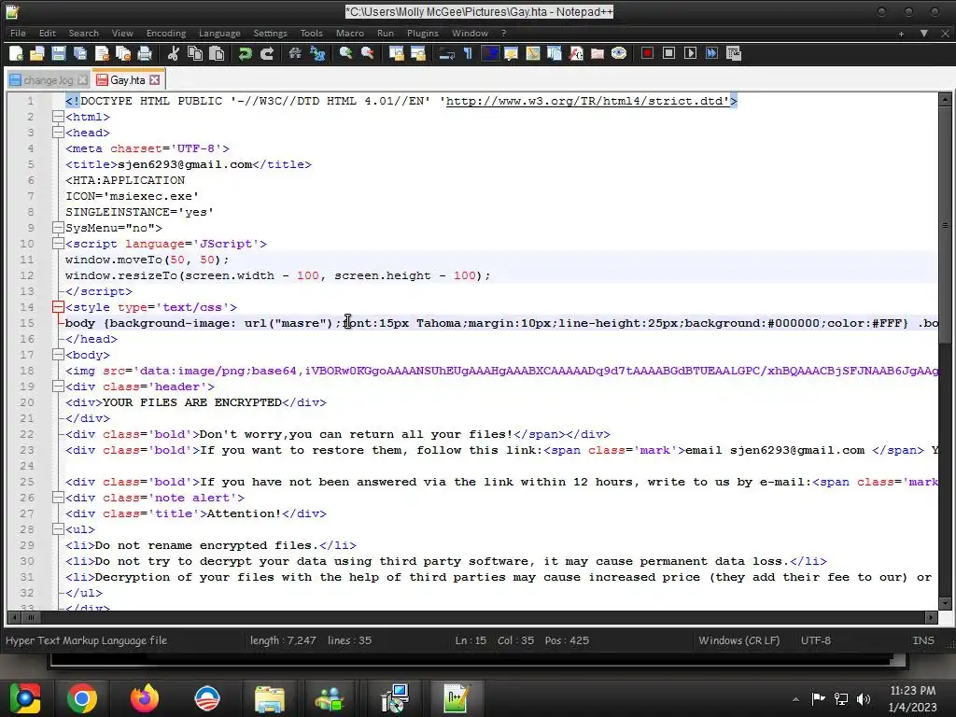Open the Replace toolbar icon
The height and width of the screenshot is (717, 956).
(x=317, y=53)
